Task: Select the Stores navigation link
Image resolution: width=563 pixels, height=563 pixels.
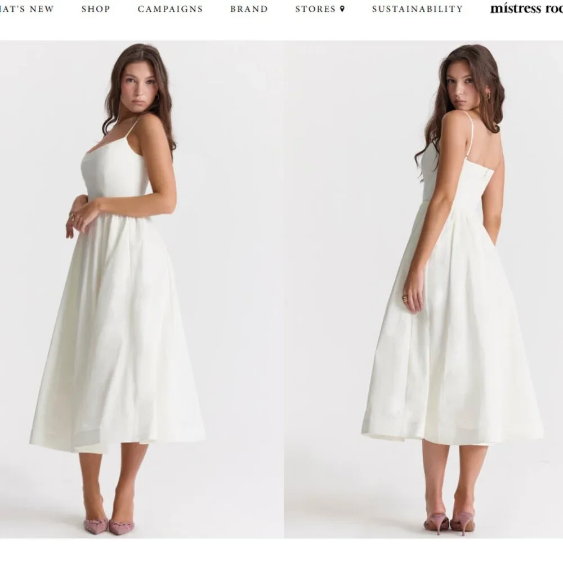Action: coord(315,9)
